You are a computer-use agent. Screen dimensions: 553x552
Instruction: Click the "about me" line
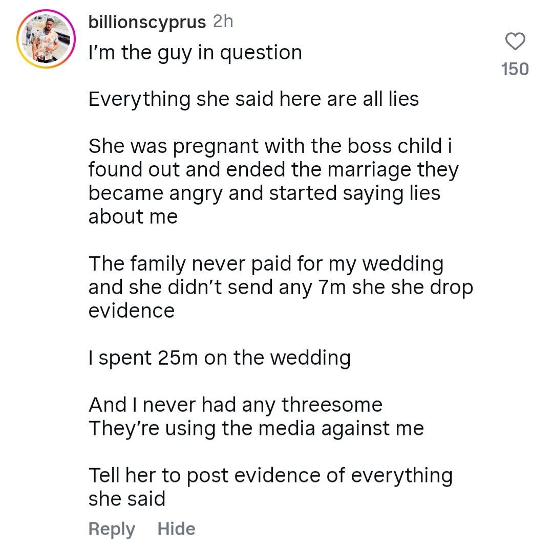click(x=133, y=217)
